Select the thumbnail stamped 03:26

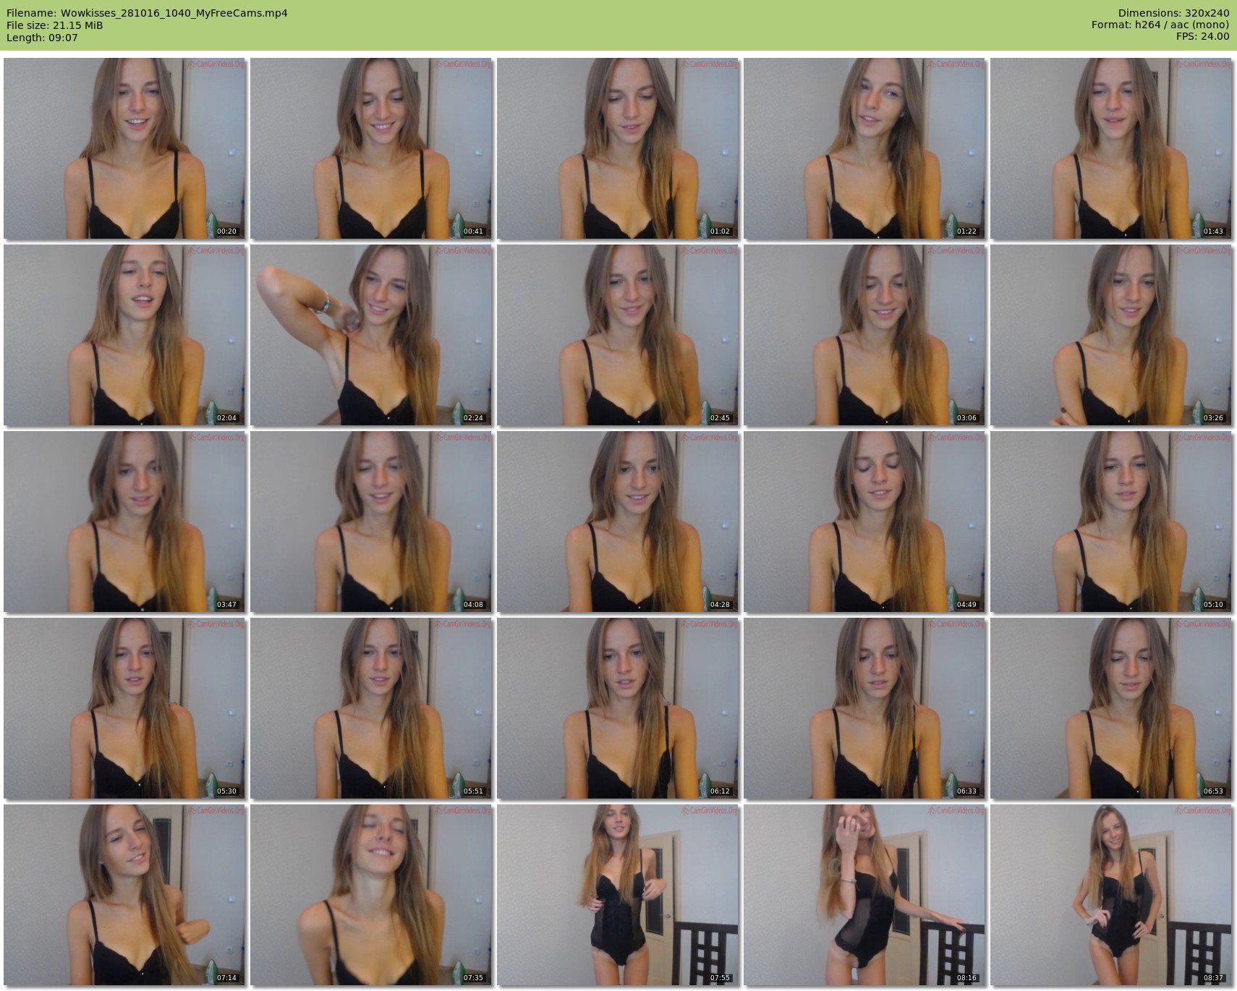(x=1111, y=335)
